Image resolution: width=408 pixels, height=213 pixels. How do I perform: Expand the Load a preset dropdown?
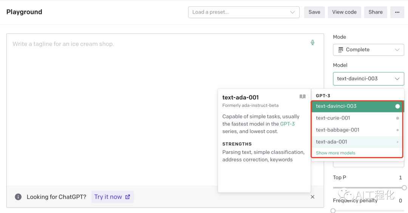244,12
